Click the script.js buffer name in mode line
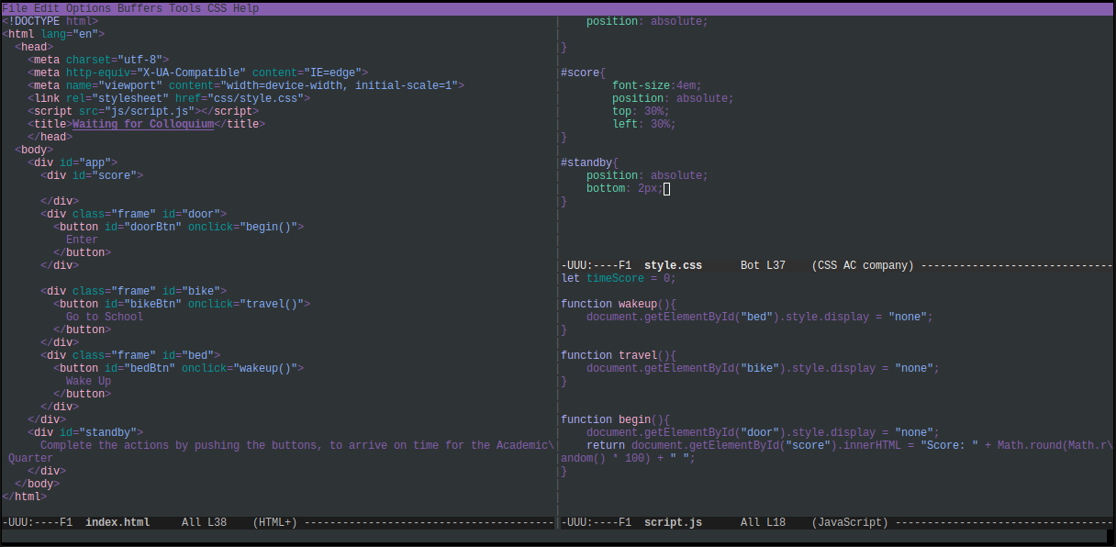Screen dimensions: 1116x547 (673, 522)
